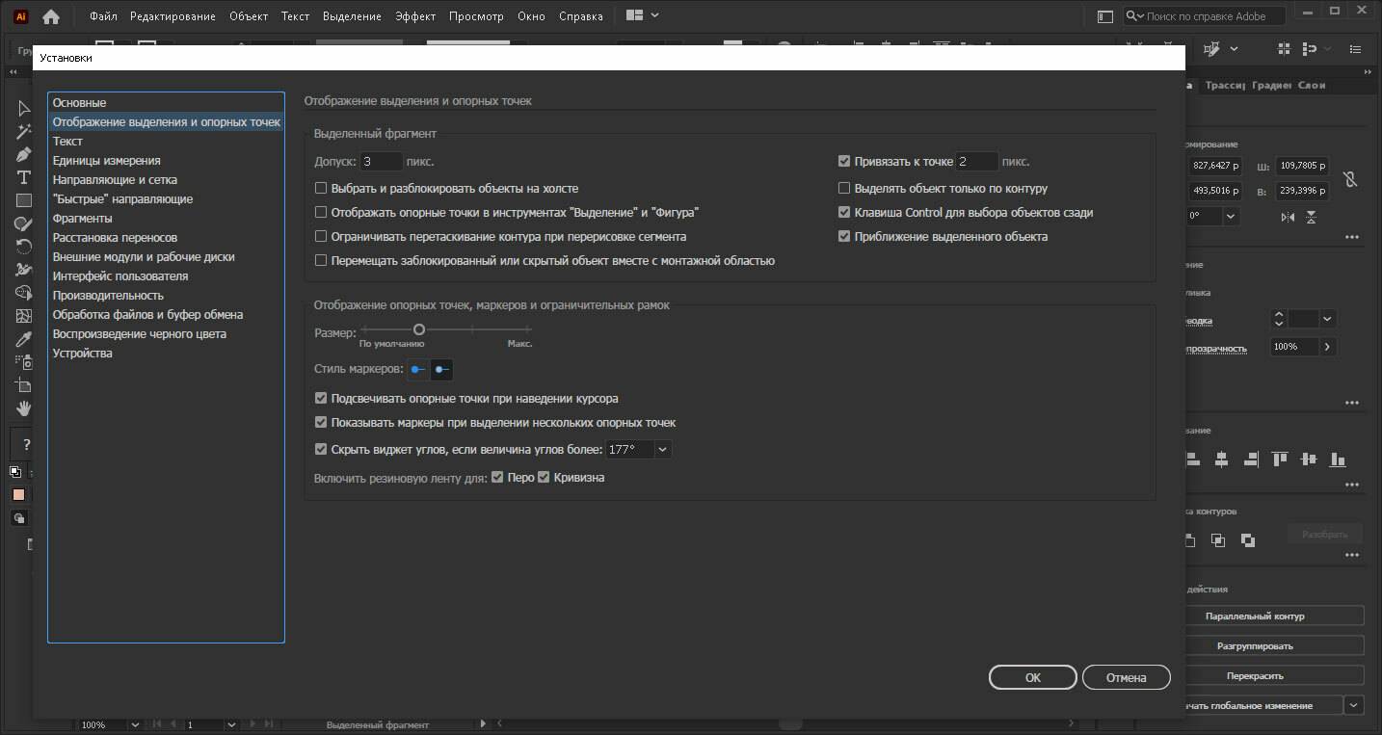Click the Home icon in top bar

pos(51,16)
